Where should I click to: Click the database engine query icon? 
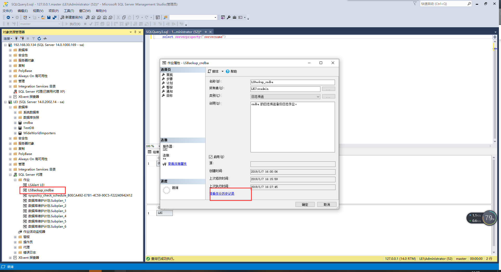click(x=88, y=17)
